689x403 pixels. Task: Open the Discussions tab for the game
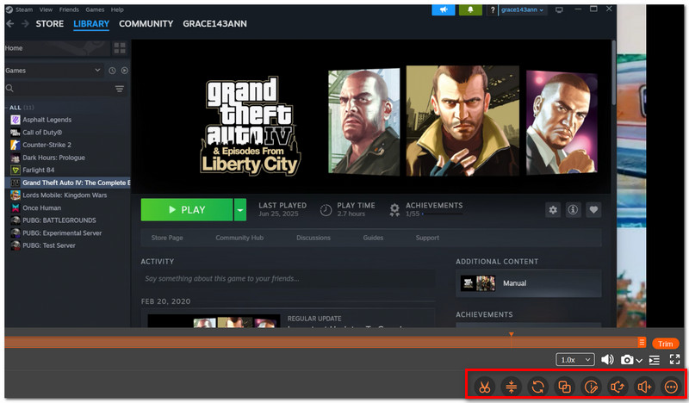[313, 238]
